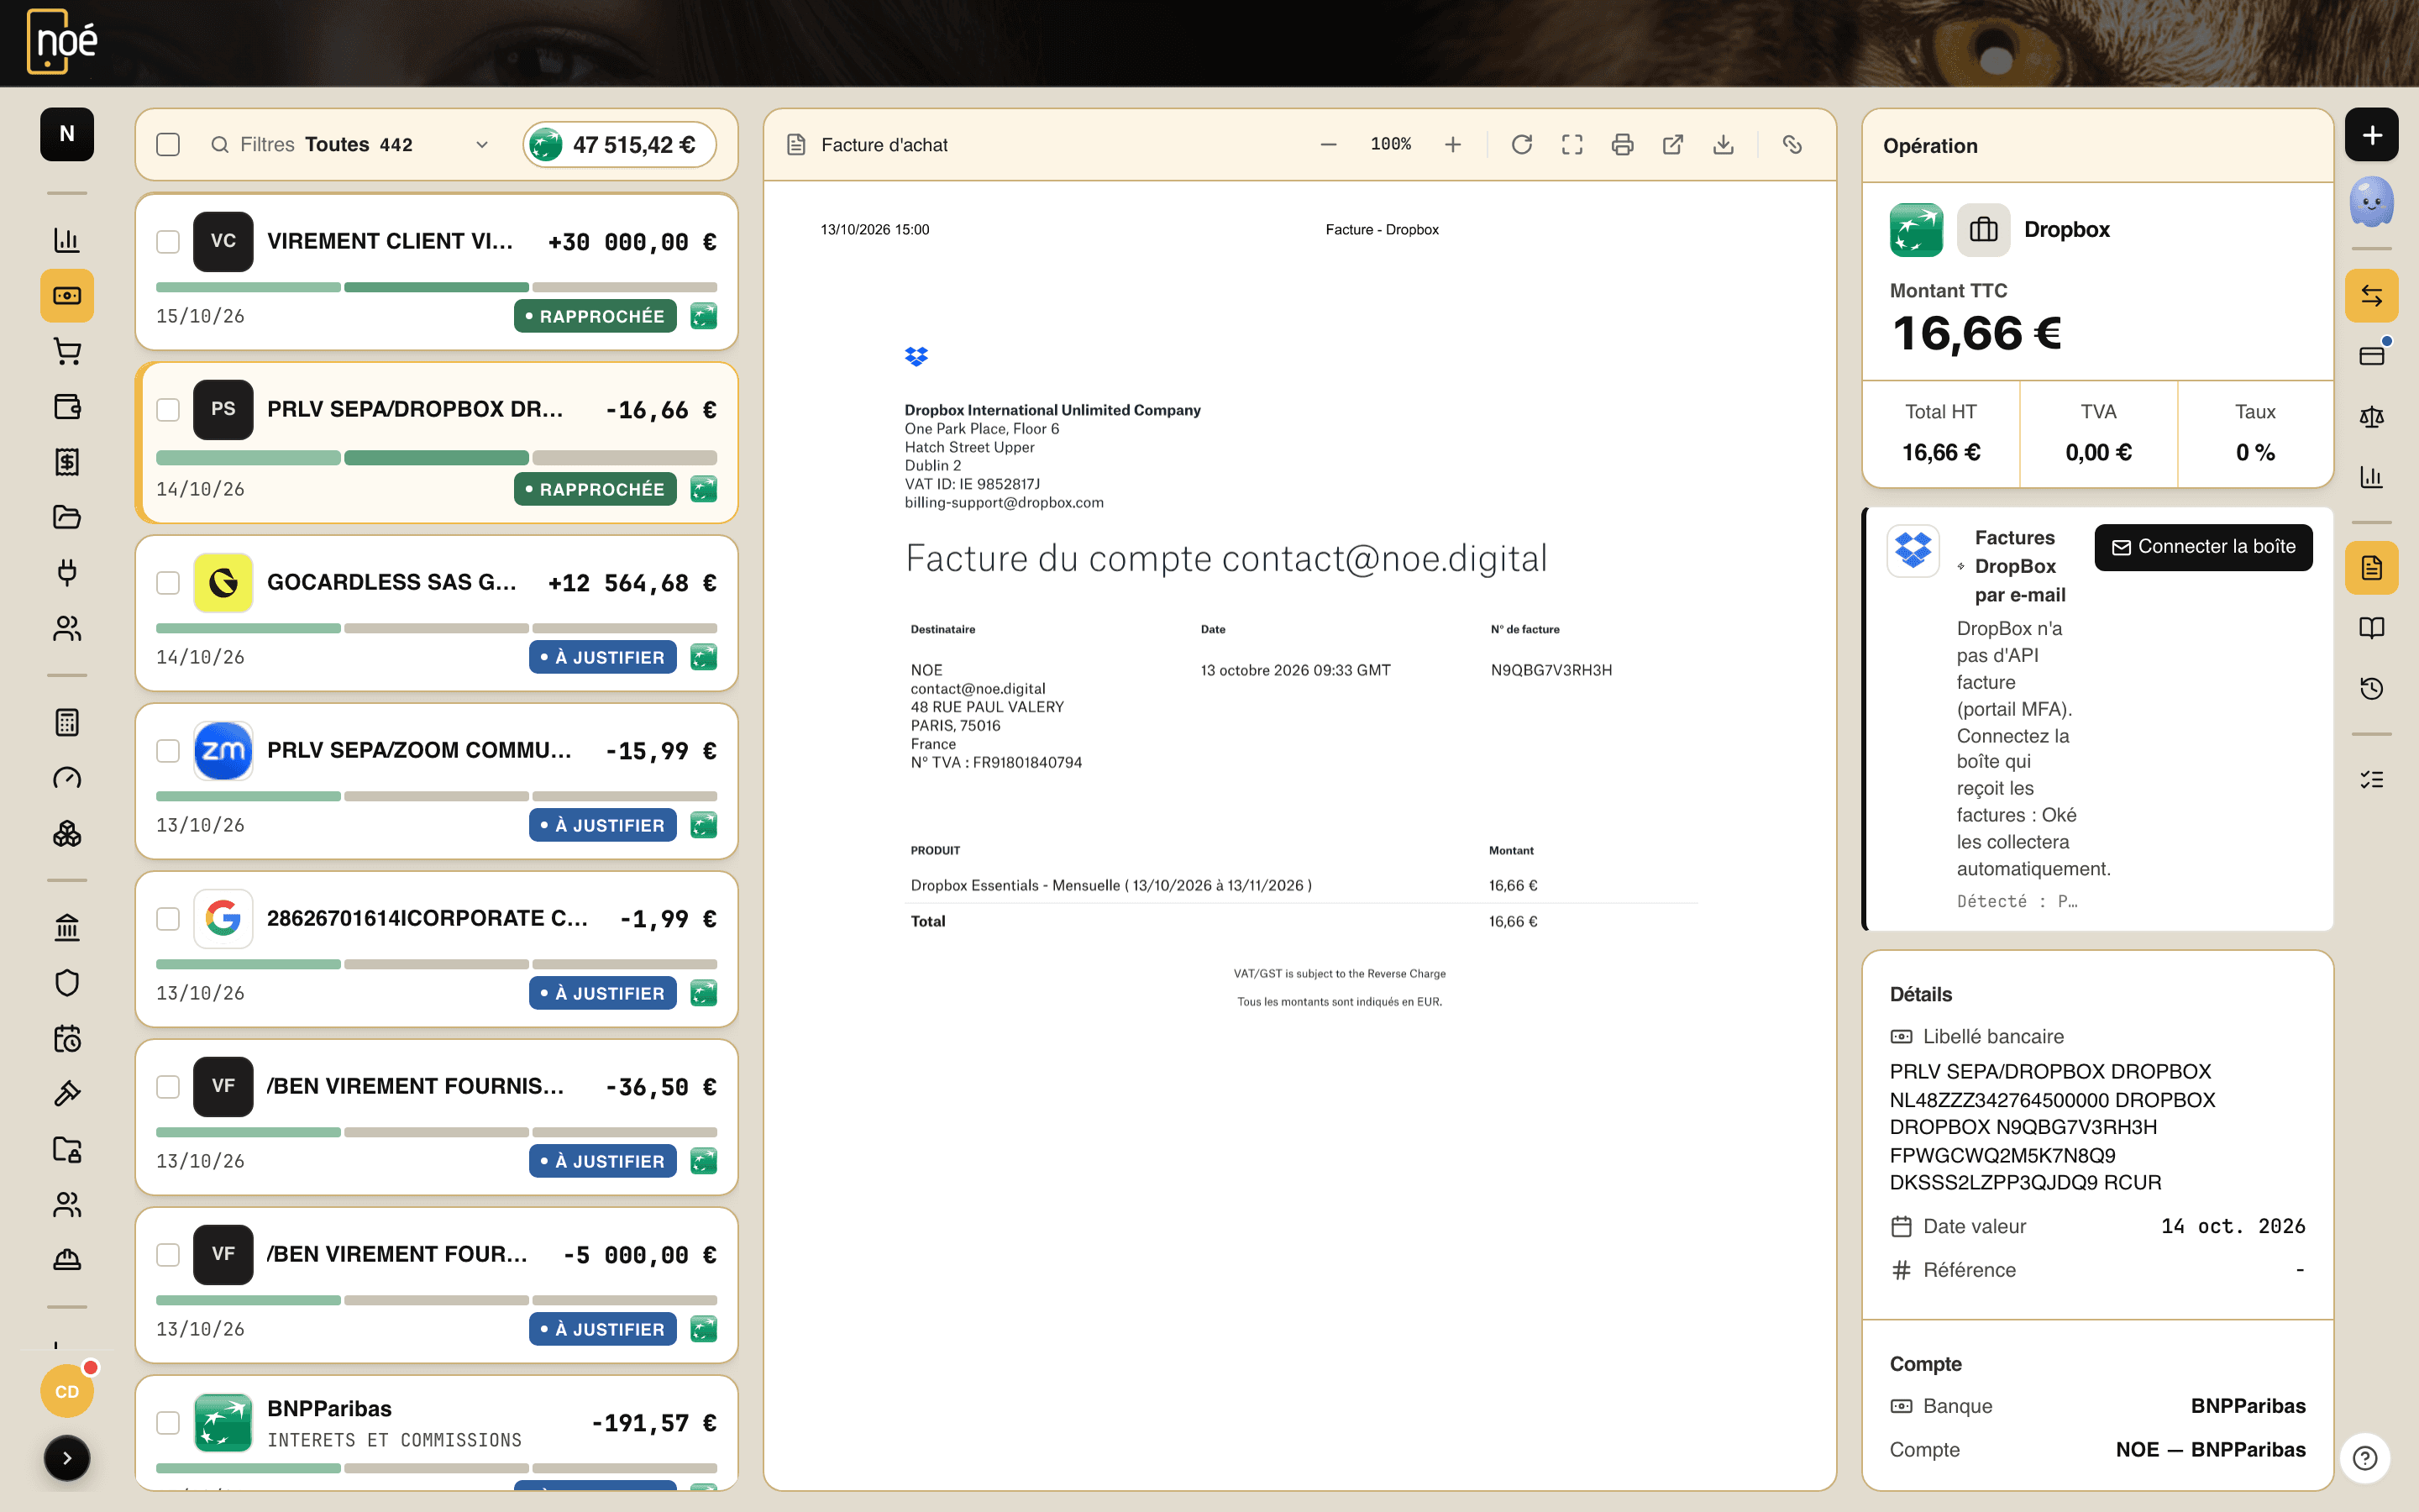Tick the select-all checkbox in filter bar
The height and width of the screenshot is (1512, 2419).
coord(168,145)
